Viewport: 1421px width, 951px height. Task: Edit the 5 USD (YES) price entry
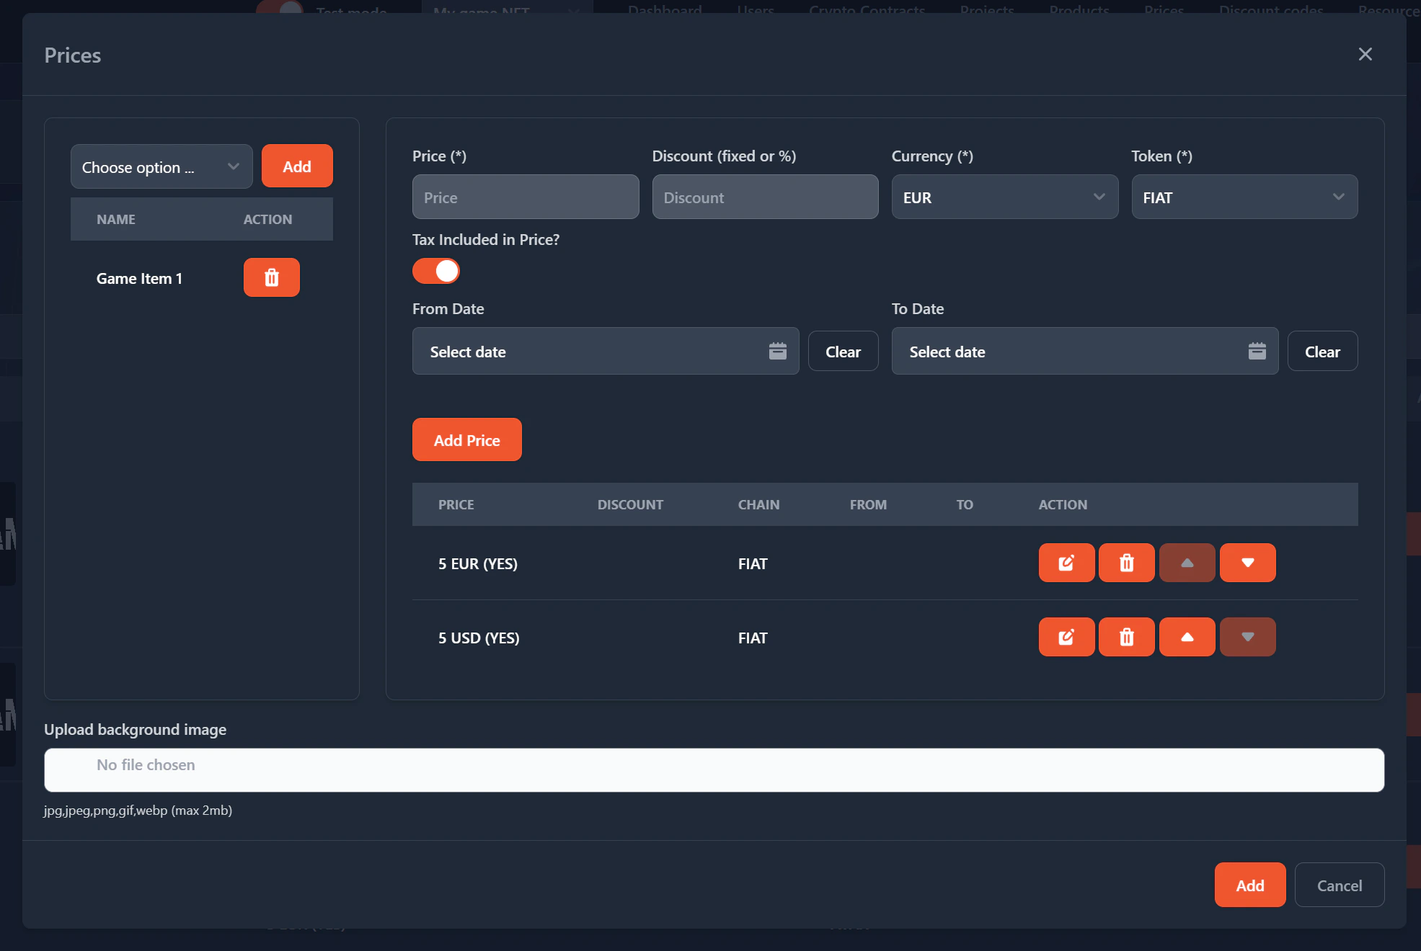point(1066,637)
